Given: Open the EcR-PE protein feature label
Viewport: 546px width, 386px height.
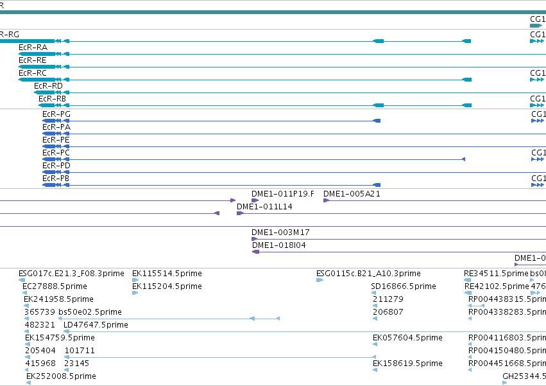Looking at the screenshot, I should [56, 140].
